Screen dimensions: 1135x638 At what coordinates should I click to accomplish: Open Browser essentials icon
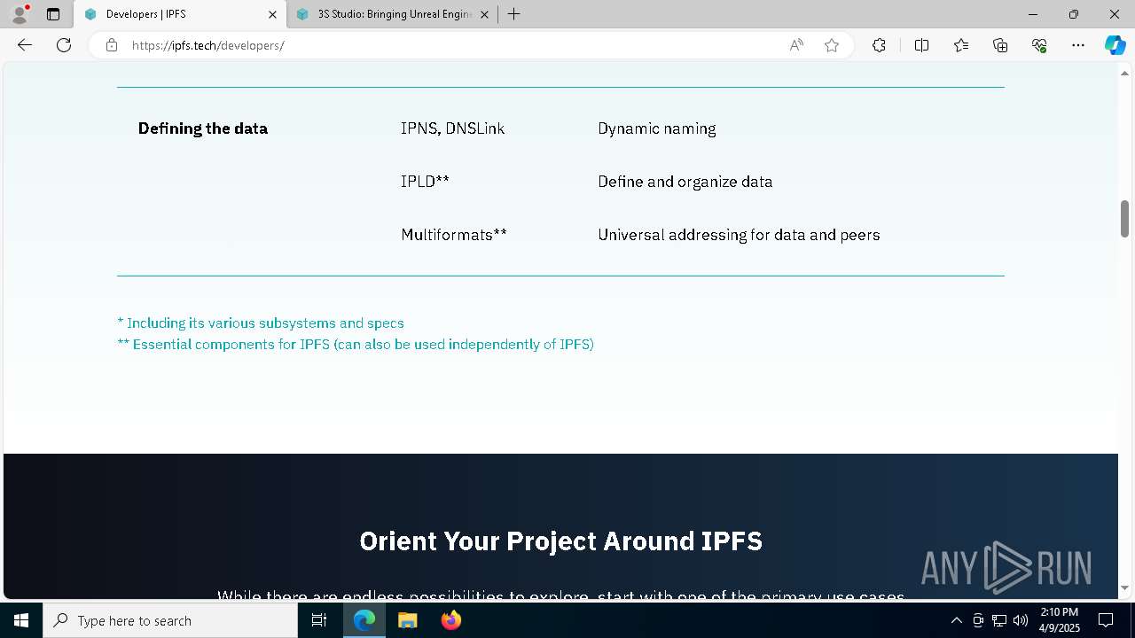1039,45
